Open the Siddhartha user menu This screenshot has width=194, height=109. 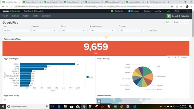point(120,11)
